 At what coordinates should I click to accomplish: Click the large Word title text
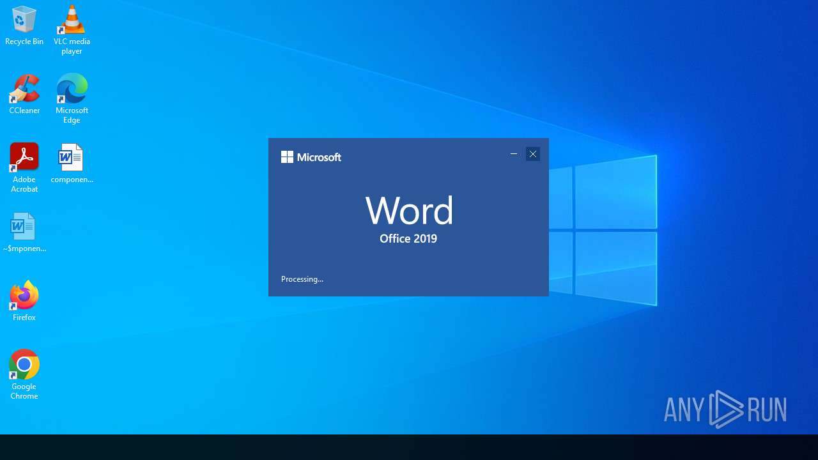(x=409, y=210)
